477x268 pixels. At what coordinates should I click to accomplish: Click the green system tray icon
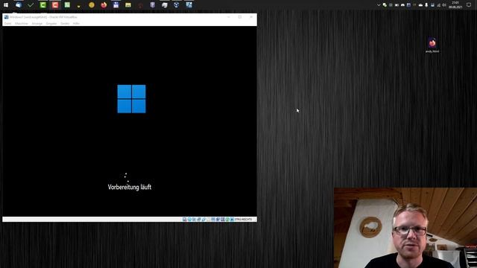tap(385, 5)
